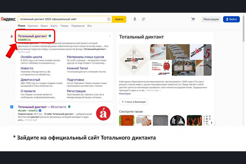Click the red á logo in the VK result
246x164 pixels.
(103, 113)
